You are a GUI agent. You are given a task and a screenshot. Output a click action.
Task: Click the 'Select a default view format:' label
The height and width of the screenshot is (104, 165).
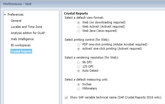84,18
